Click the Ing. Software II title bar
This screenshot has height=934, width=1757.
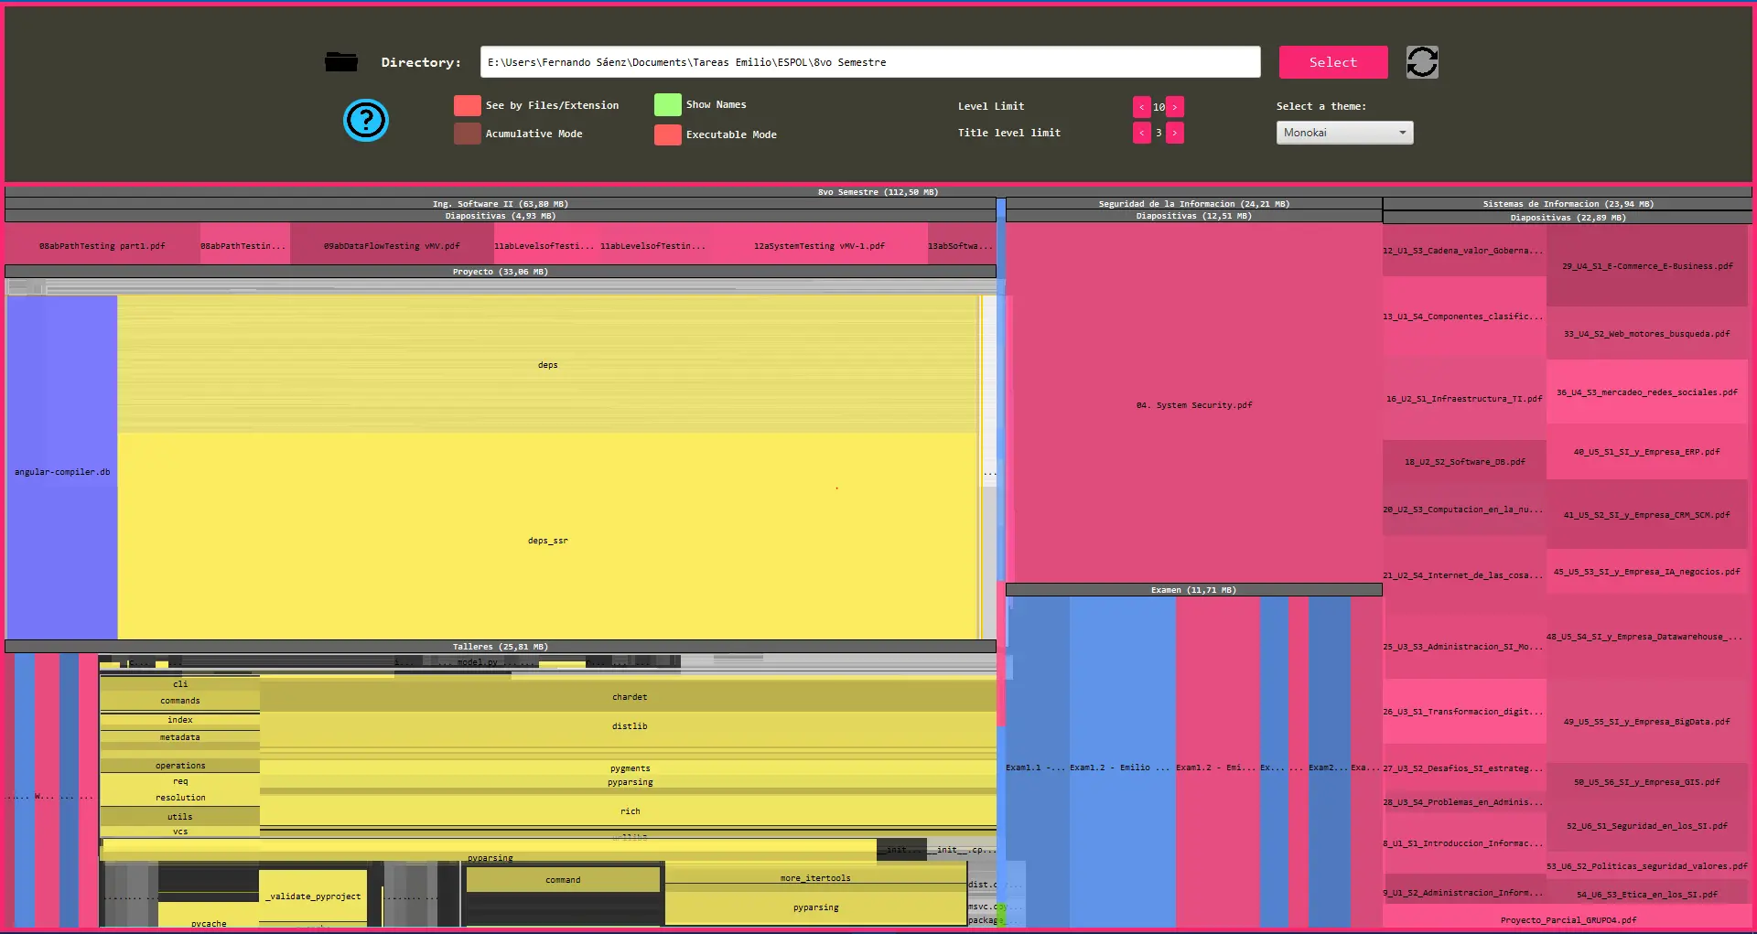[x=500, y=204]
